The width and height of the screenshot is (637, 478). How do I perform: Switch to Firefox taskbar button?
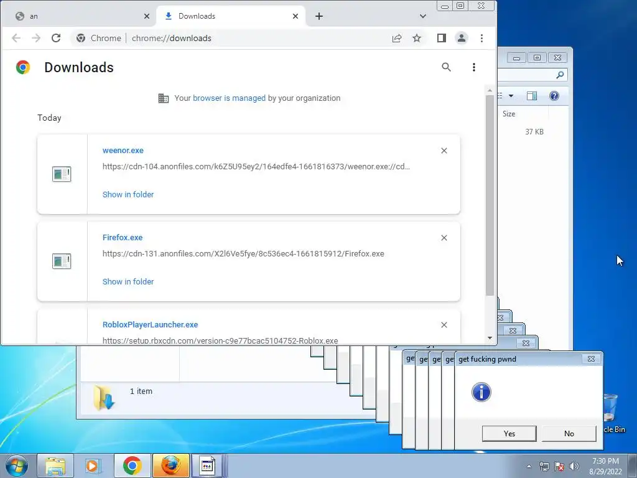tap(170, 466)
